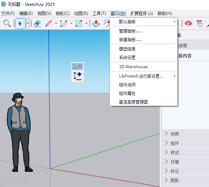Viewport: 209px width, 187px height.
Task: Select the Arc tool
Action: pyautogui.click(x=64, y=24)
